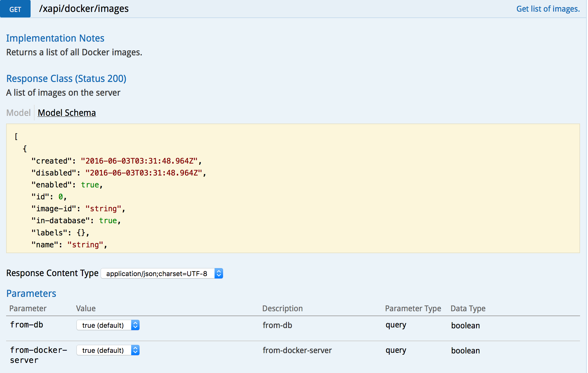The height and width of the screenshot is (373, 588).
Task: Click the stepper arrow icon on the from-db select
Action: pos(135,325)
